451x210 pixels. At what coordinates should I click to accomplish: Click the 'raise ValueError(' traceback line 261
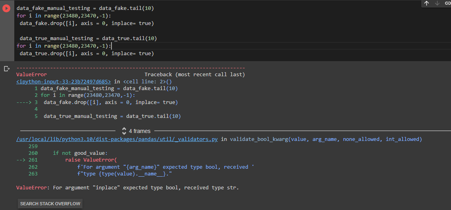tap(91, 160)
